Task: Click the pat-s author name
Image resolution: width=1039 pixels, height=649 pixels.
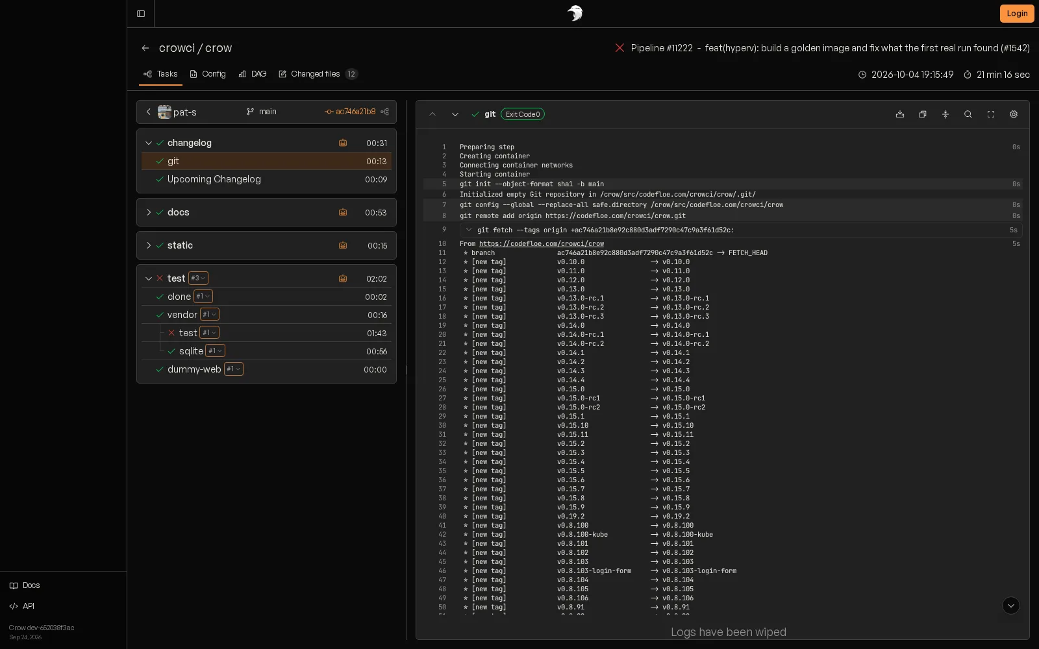Action: coord(185,112)
